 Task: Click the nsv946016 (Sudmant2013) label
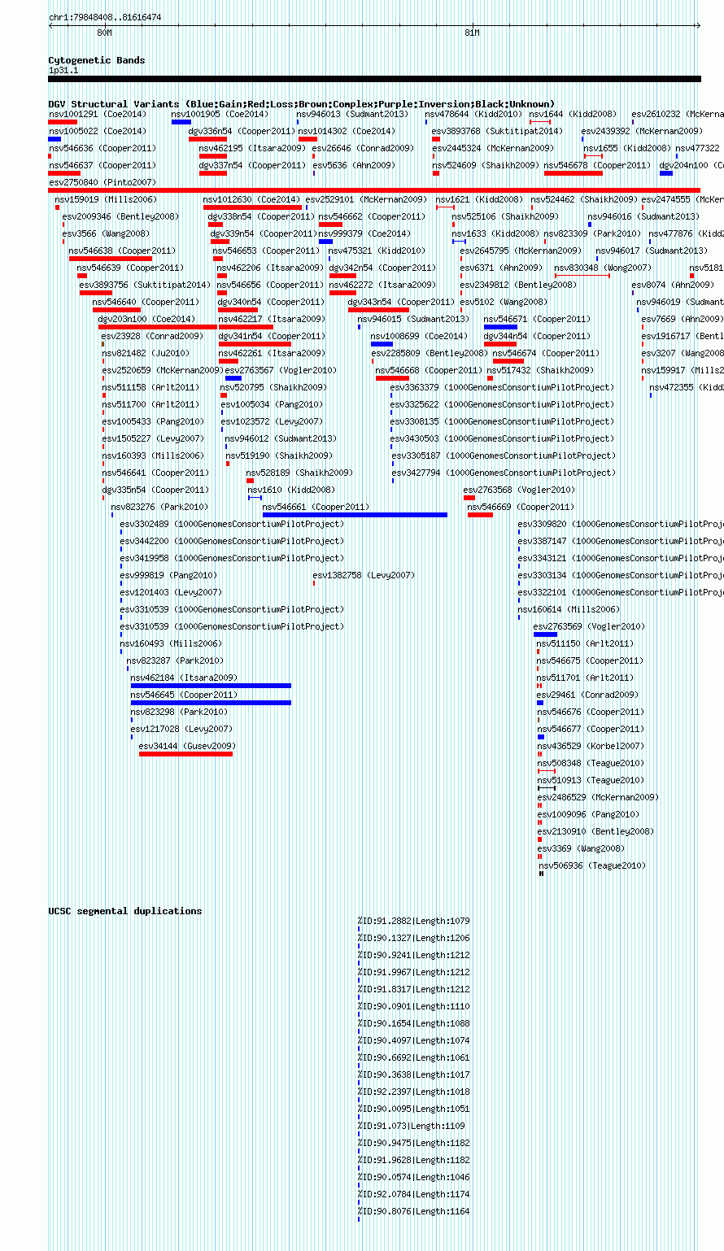point(643,216)
